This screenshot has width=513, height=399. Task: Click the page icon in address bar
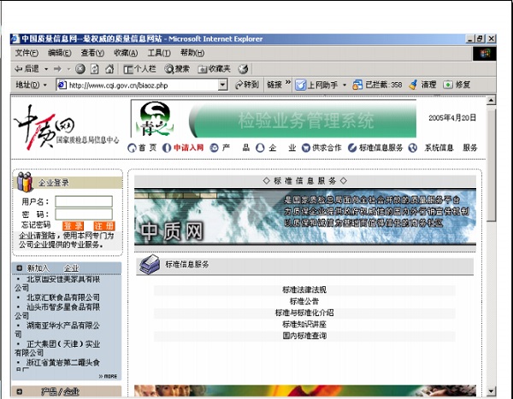(62, 85)
